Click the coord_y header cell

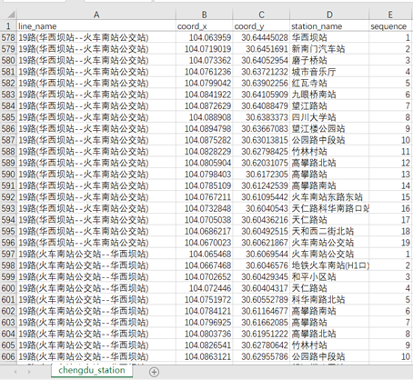tap(261, 26)
